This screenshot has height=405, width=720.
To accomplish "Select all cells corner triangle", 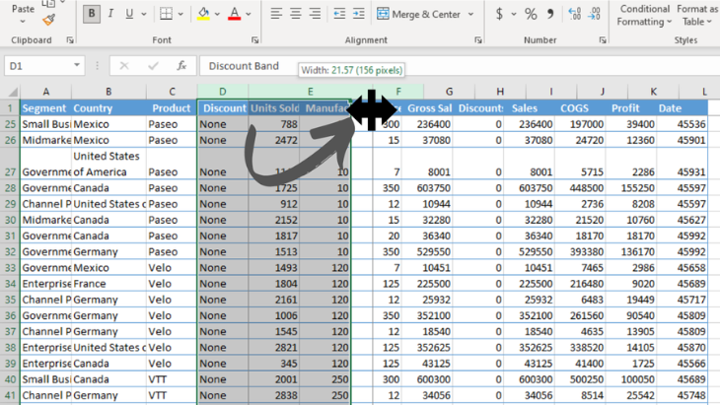I will pos(13,92).
